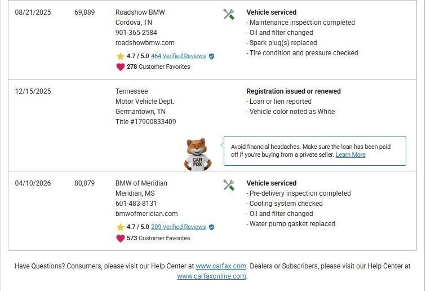Click the Registration issued or renewed heading
Image resolution: width=426 pixels, height=291 pixels.
point(294,91)
